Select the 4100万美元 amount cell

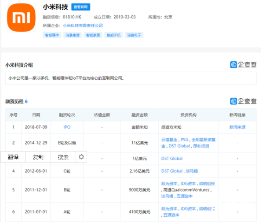click(x=139, y=212)
